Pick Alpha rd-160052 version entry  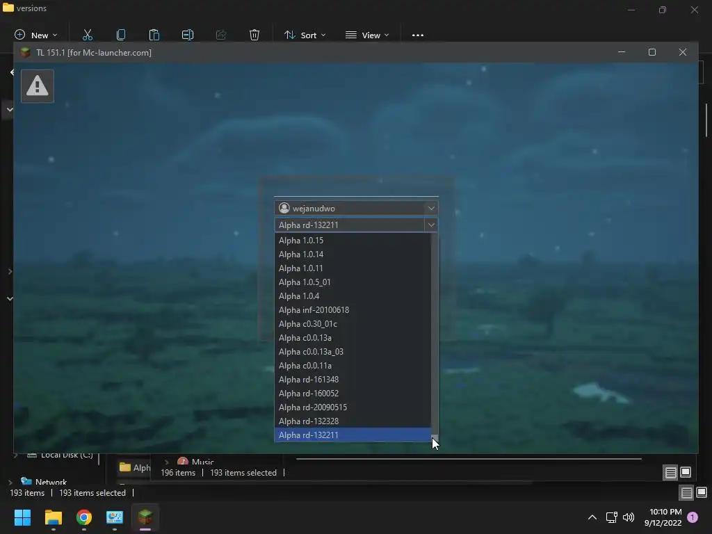353,394
